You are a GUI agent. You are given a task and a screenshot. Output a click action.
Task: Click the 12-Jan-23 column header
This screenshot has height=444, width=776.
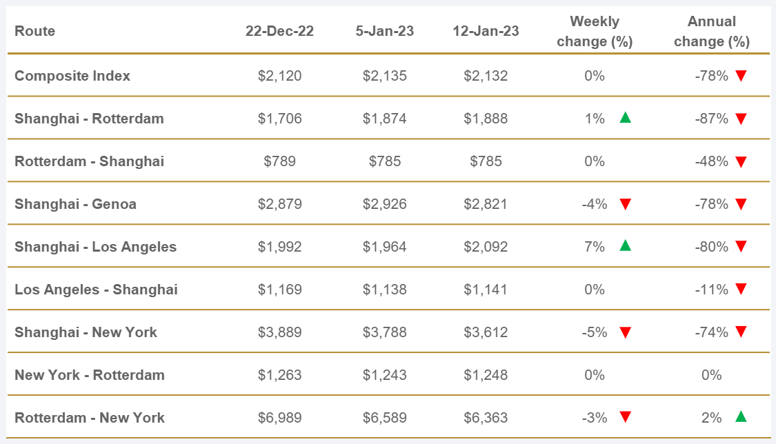click(x=486, y=31)
